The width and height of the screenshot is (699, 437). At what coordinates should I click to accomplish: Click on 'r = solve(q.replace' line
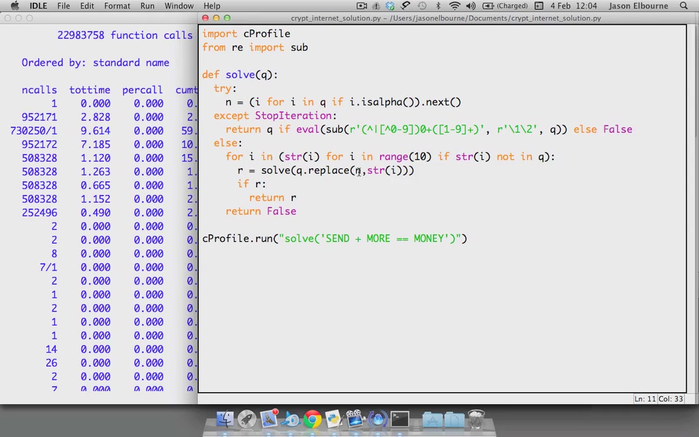point(326,171)
